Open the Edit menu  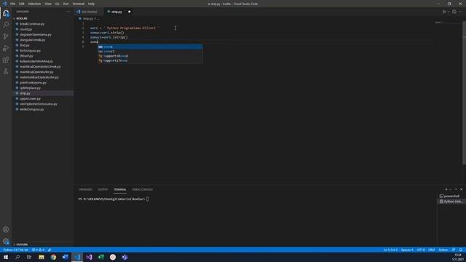pos(21,4)
